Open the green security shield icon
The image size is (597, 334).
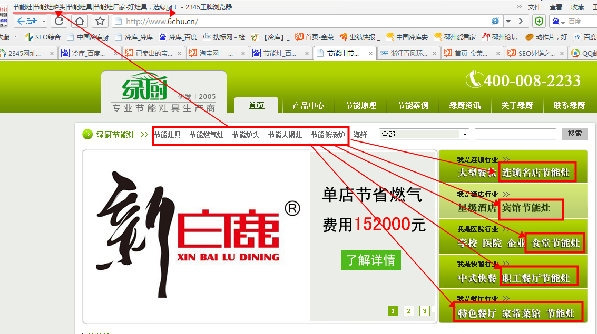tap(539, 21)
